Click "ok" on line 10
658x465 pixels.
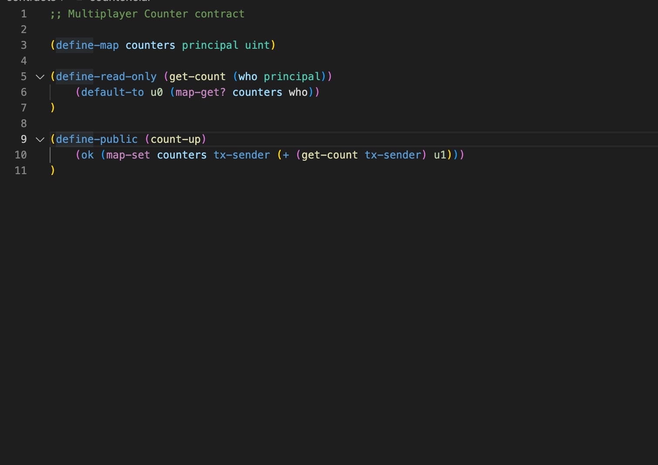[x=87, y=155]
